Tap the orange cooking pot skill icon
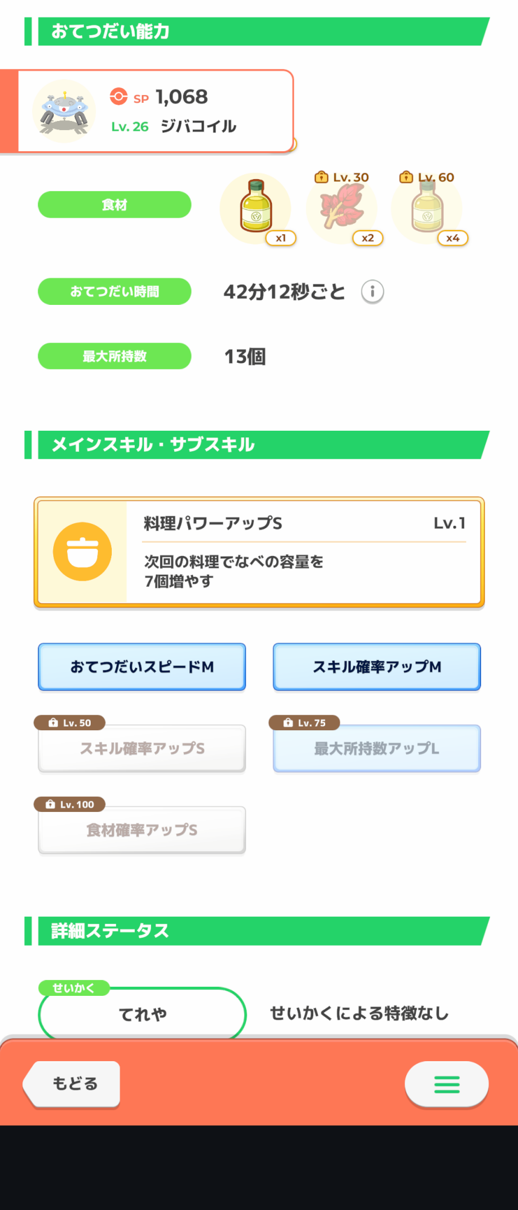This screenshot has width=518, height=1210. [x=82, y=552]
